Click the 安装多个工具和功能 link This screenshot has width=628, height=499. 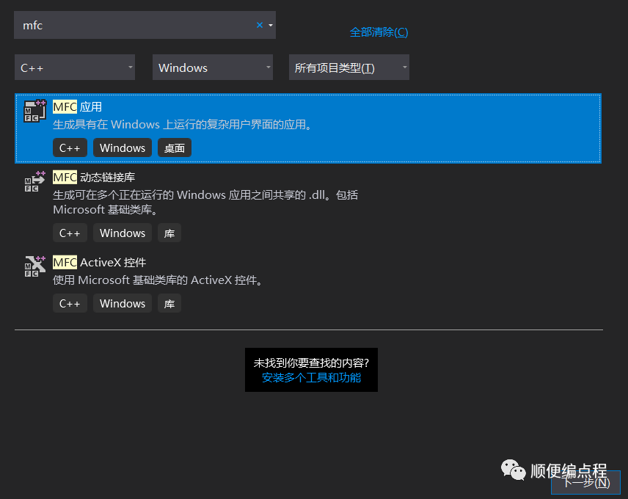(311, 378)
